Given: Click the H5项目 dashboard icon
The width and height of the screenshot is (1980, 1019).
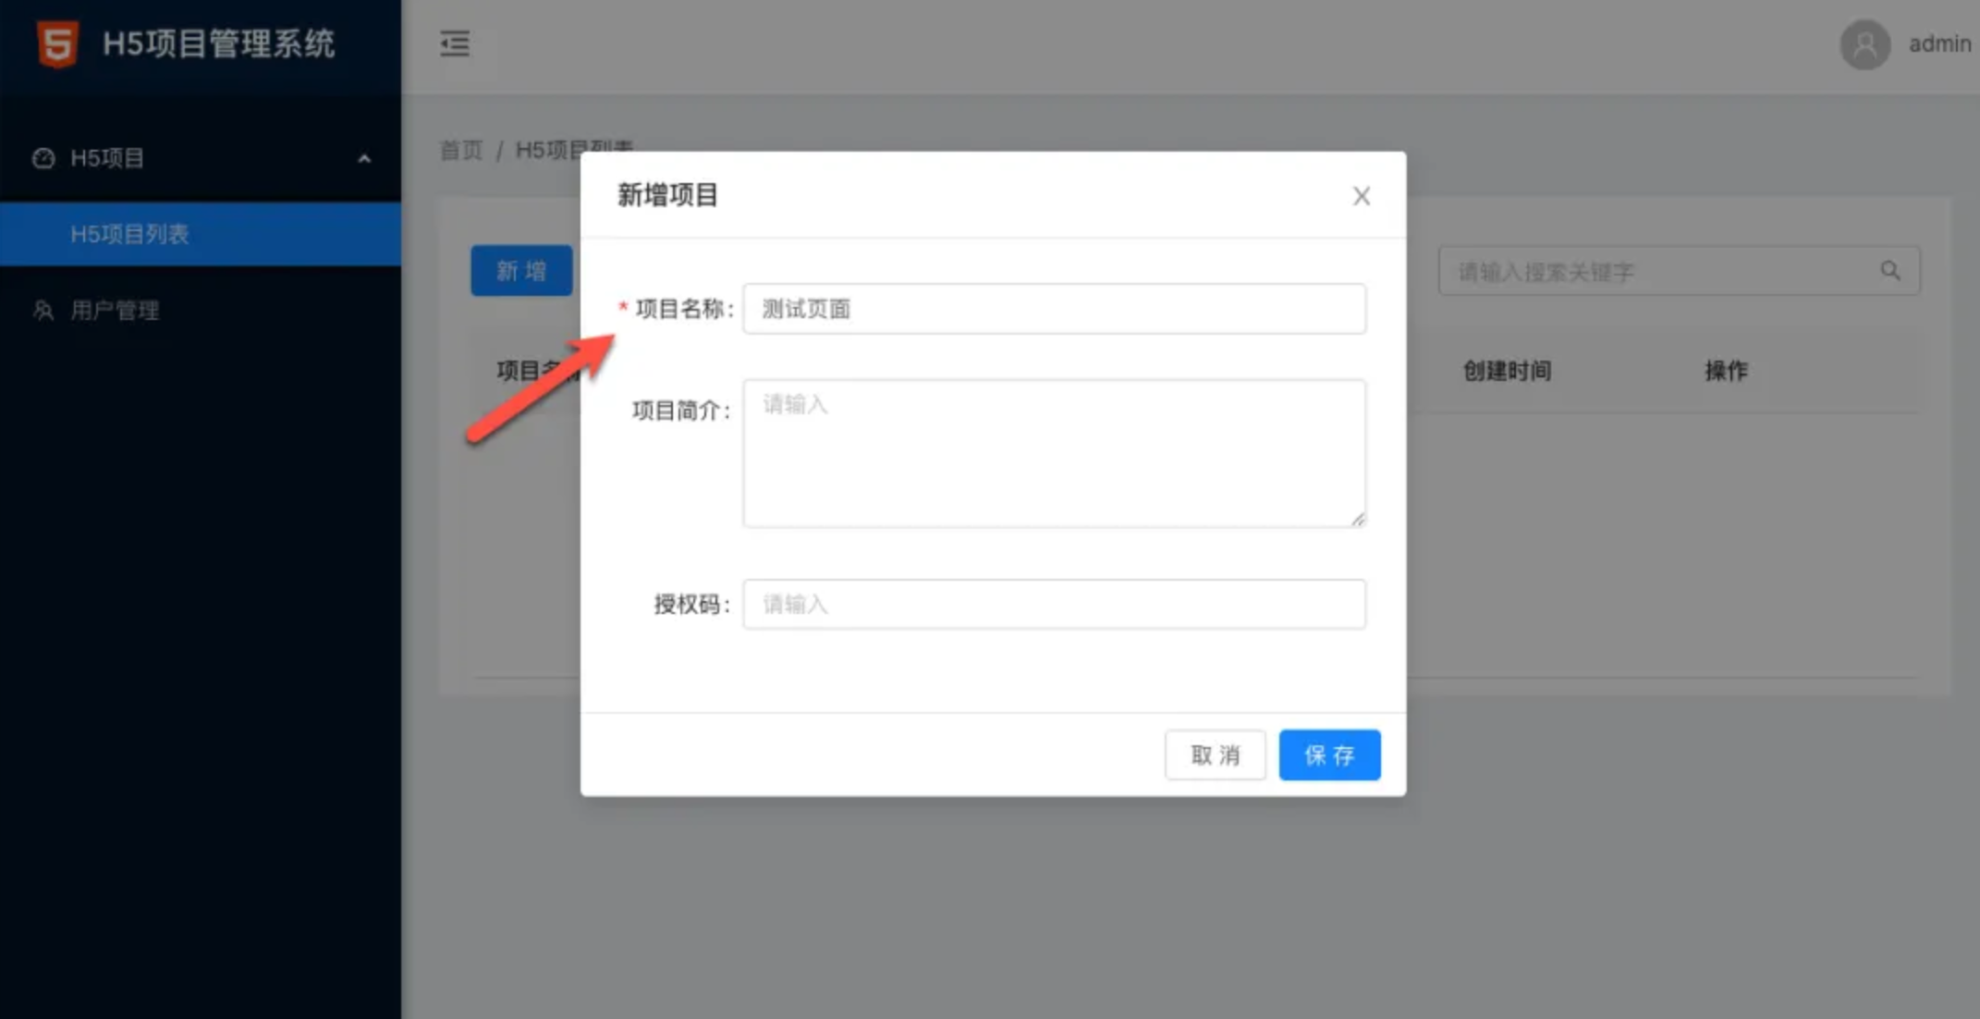Looking at the screenshot, I should 43,158.
